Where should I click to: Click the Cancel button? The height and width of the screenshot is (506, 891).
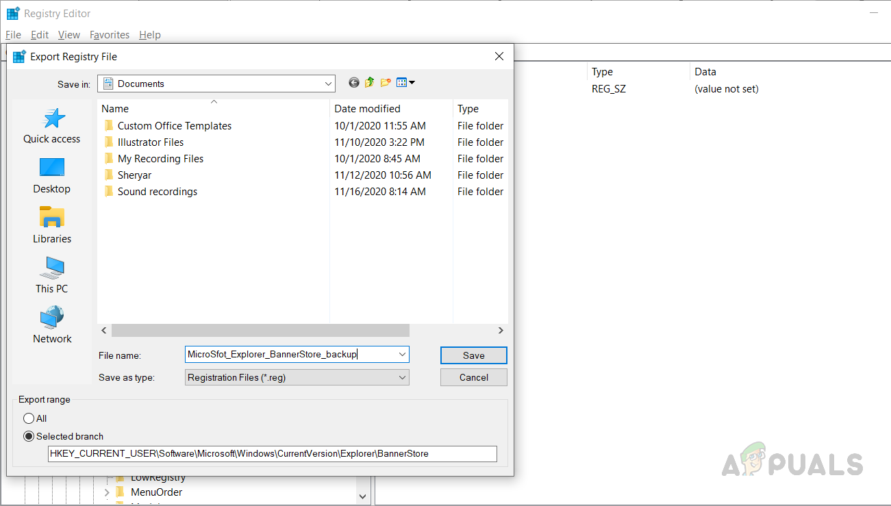[x=474, y=377]
